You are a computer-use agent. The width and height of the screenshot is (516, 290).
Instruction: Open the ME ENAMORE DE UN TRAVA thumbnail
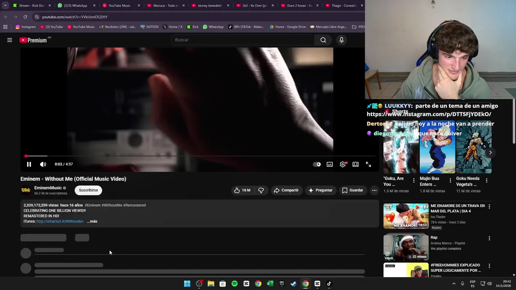pos(406,216)
